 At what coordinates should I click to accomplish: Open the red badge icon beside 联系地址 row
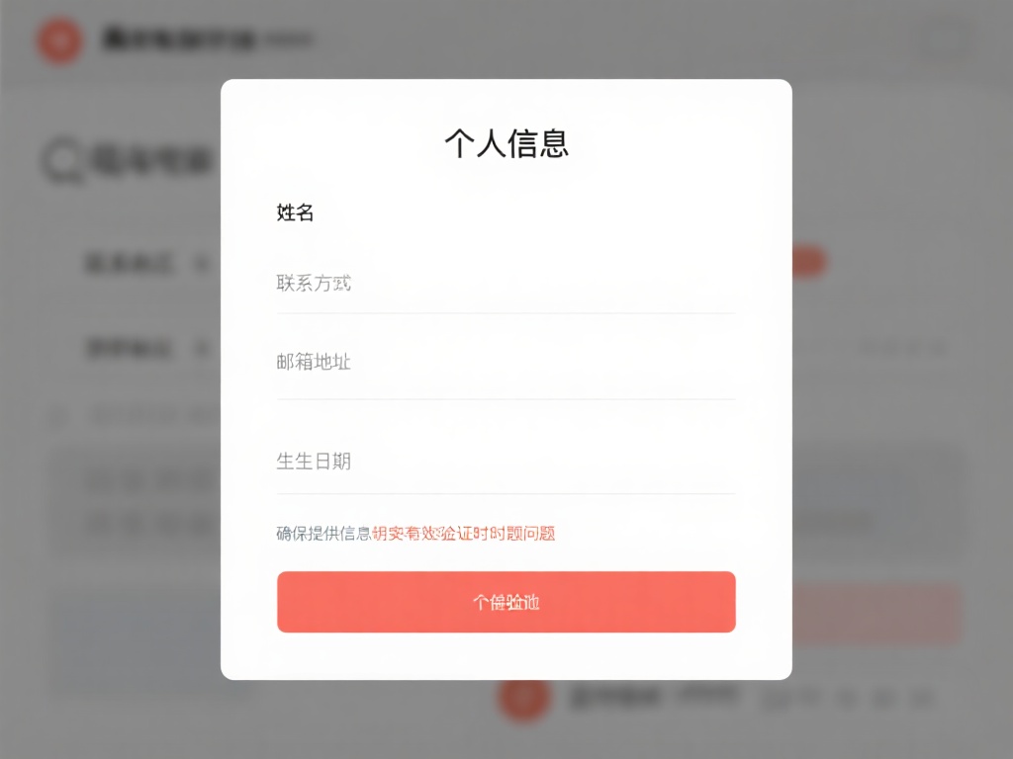[807, 261]
